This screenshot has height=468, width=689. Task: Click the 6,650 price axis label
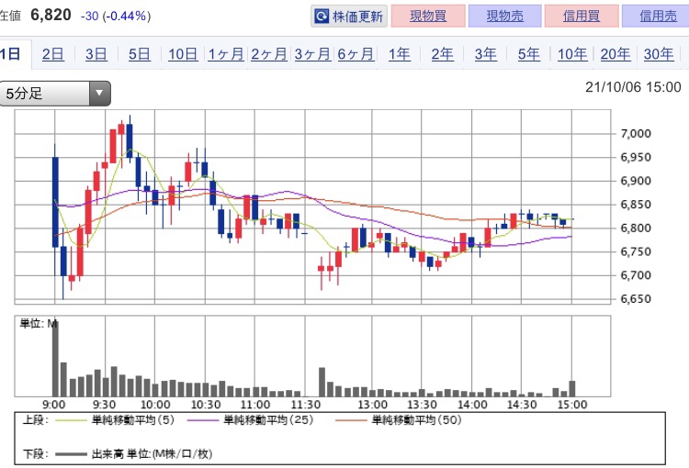[x=636, y=299]
